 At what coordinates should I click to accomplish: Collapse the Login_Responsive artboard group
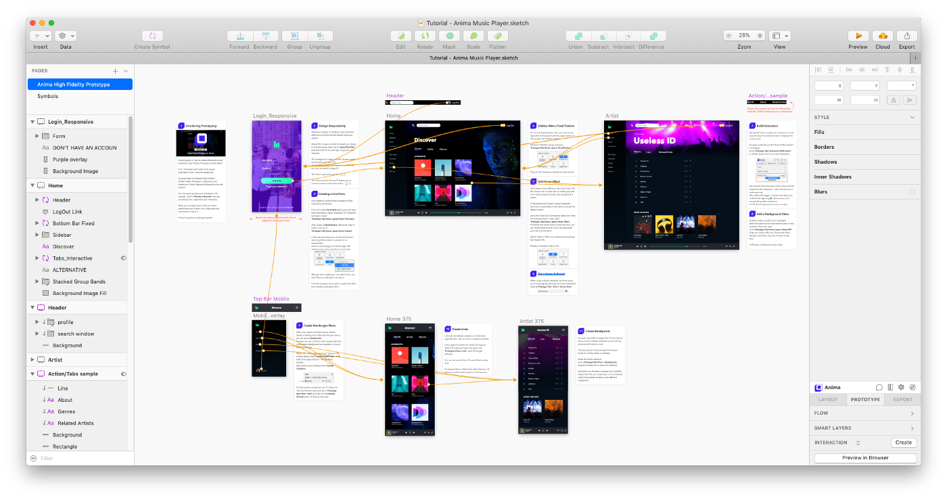pos(32,122)
